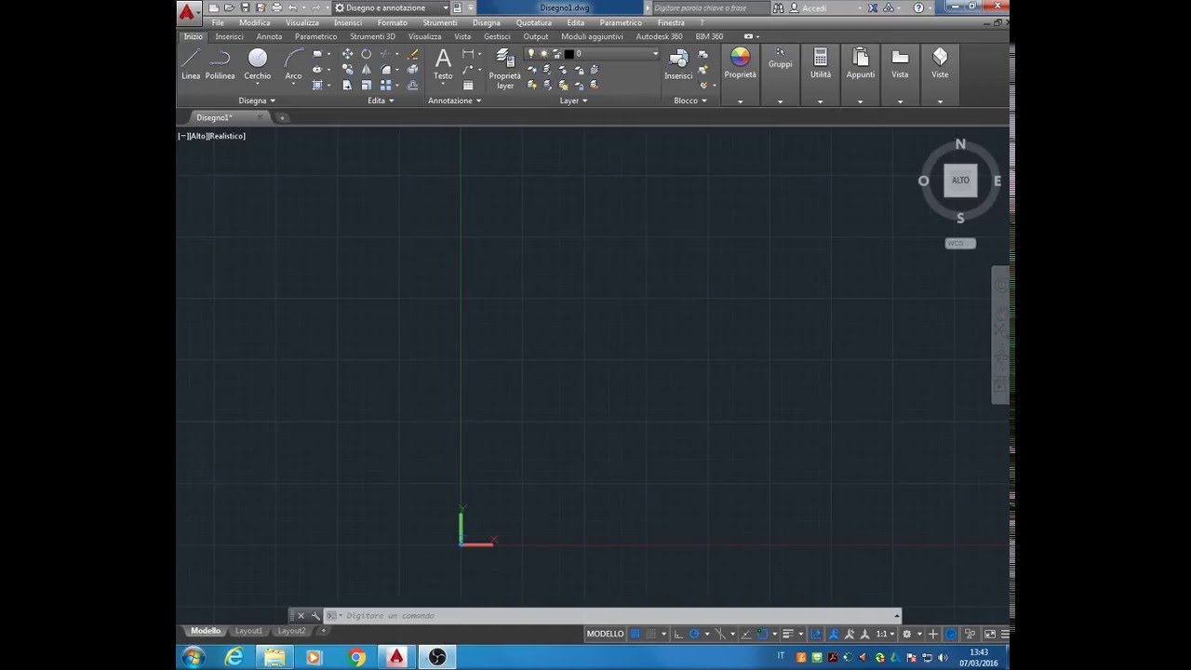Image resolution: width=1191 pixels, height=670 pixels.
Task: Click the Move tool icon in Edita
Action: pyautogui.click(x=347, y=54)
